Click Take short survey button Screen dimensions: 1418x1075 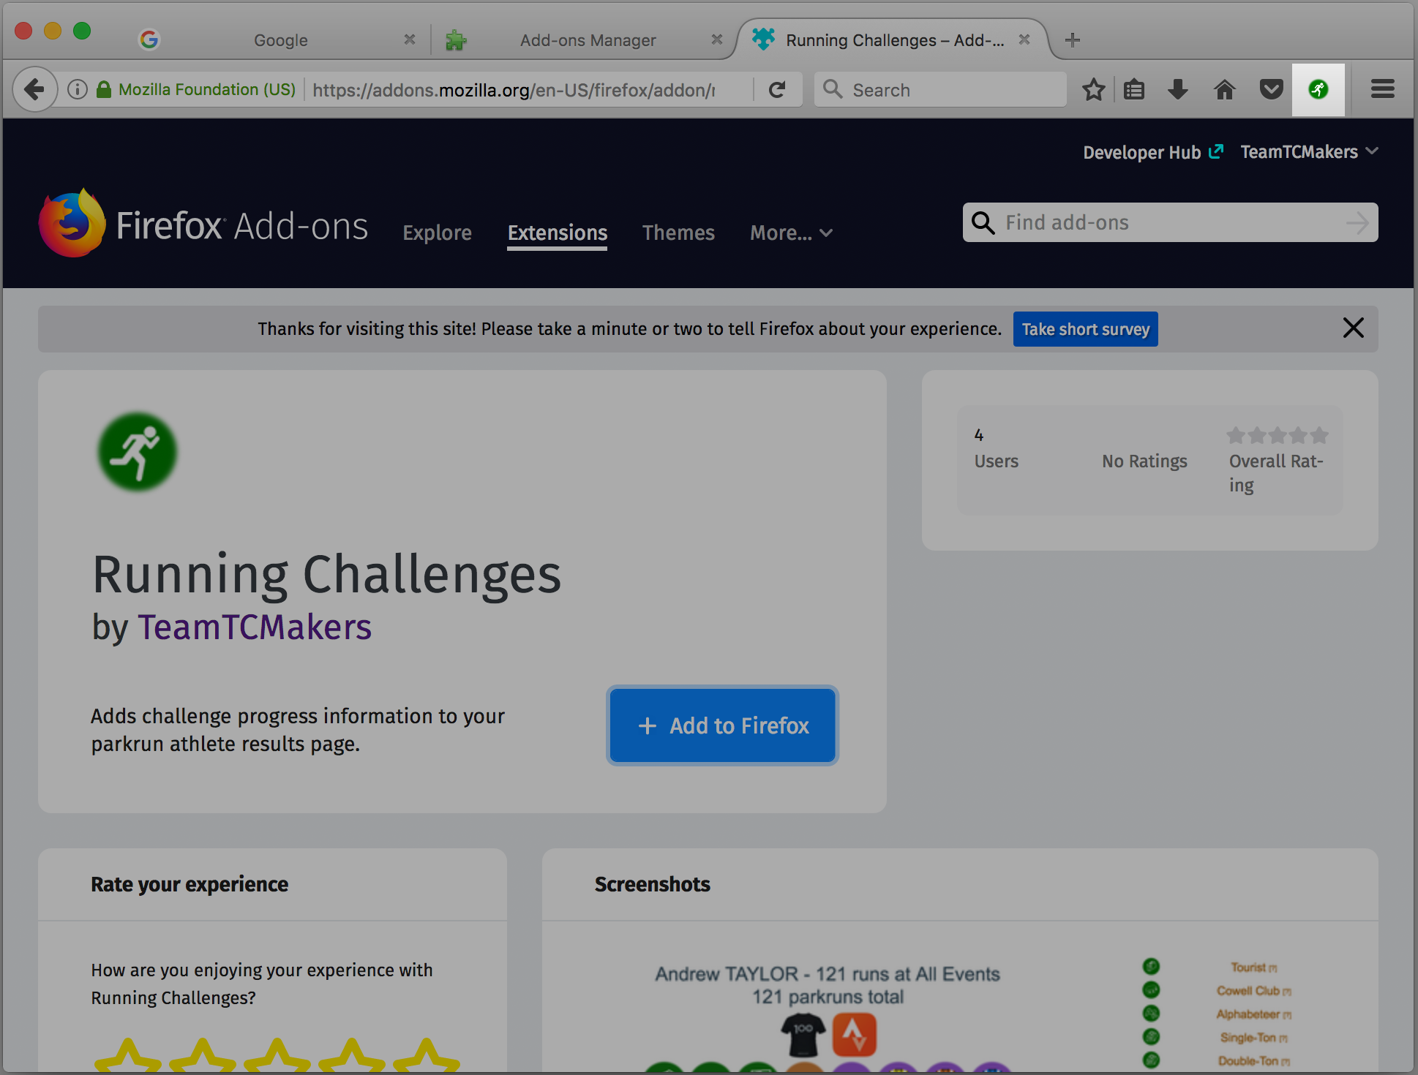pos(1085,330)
